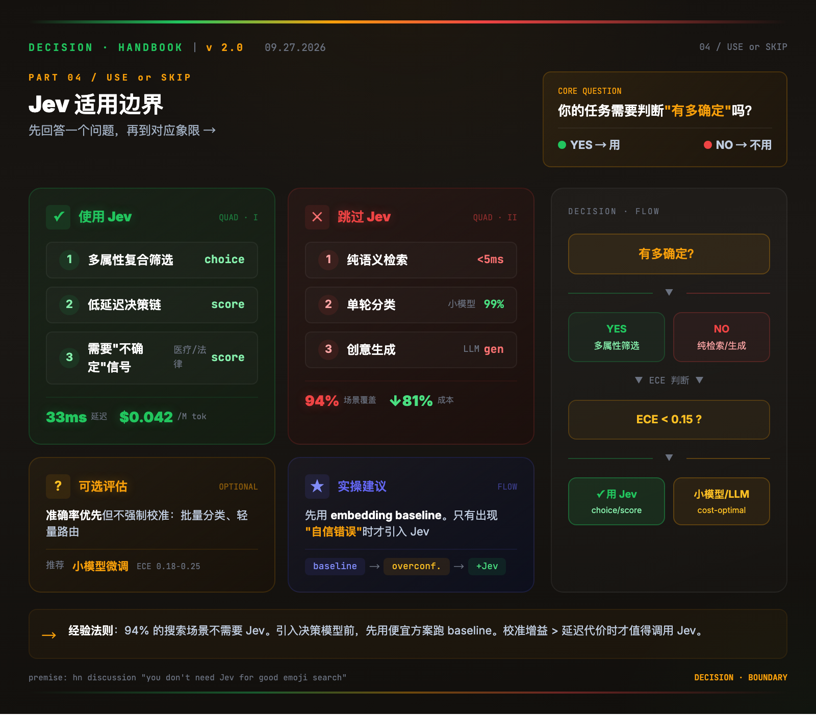Click the green checkmark icon beside 使用 Jev
816x715 pixels.
click(x=58, y=217)
